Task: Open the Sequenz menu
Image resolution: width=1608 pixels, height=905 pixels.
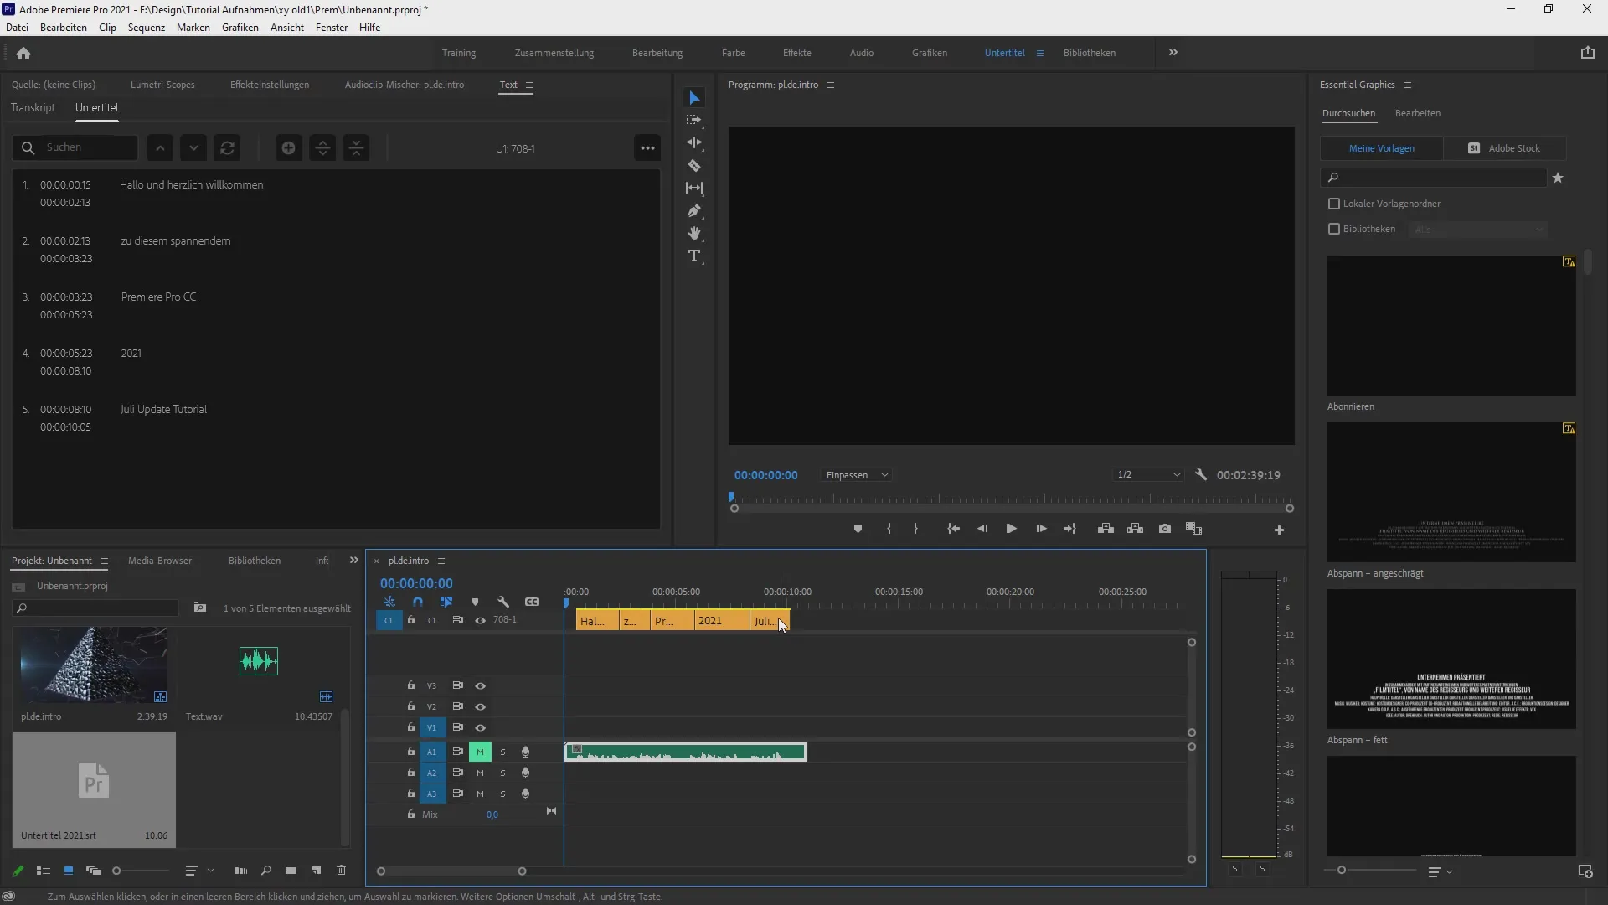Action: pos(147,28)
